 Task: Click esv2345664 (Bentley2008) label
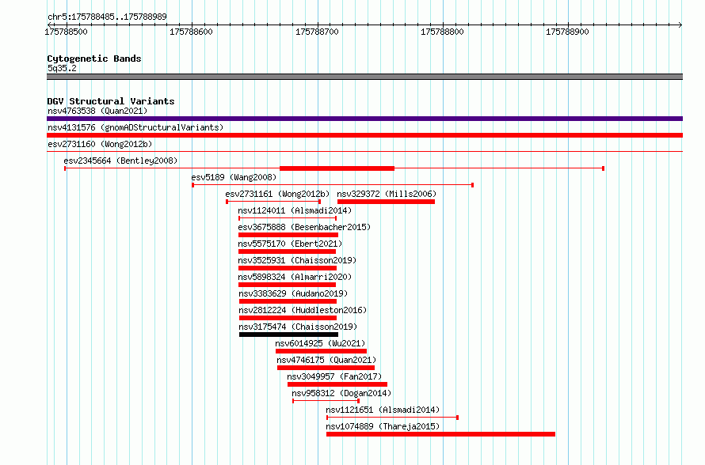tap(120, 161)
